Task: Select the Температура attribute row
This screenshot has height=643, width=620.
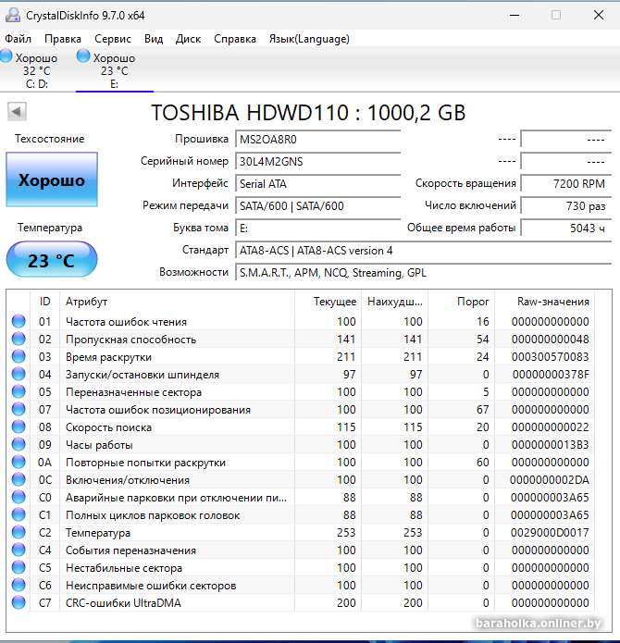Action: tap(301, 533)
